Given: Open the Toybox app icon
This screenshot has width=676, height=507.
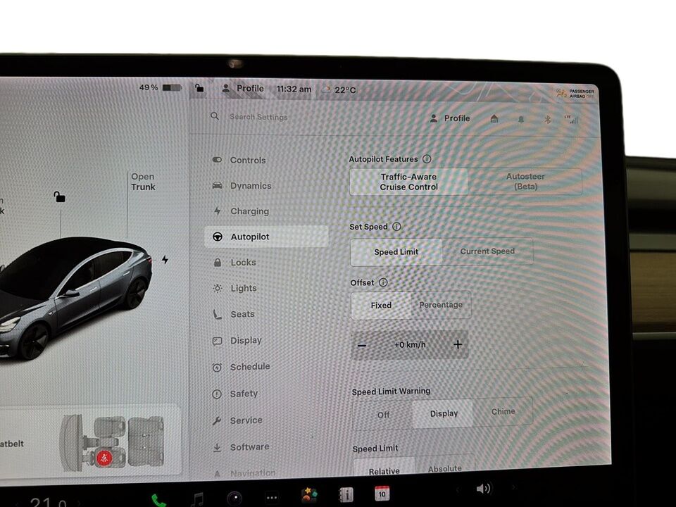Looking at the screenshot, I should coord(309,495).
